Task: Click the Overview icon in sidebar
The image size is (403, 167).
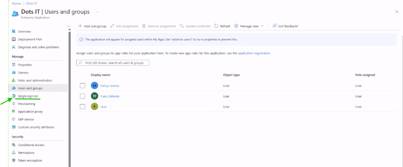Action: (14, 32)
